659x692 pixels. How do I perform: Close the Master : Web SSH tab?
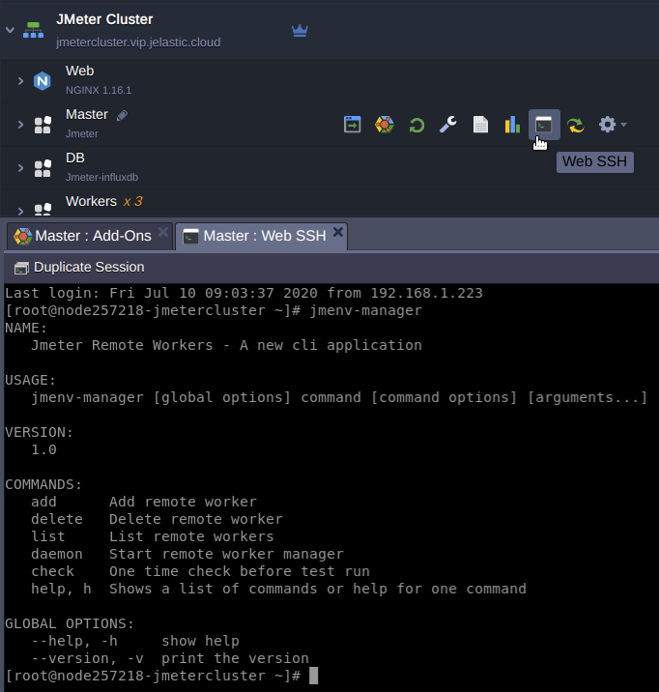338,232
